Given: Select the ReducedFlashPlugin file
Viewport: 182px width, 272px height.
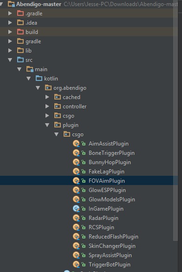Looking at the screenshot, I should [x=113, y=237].
